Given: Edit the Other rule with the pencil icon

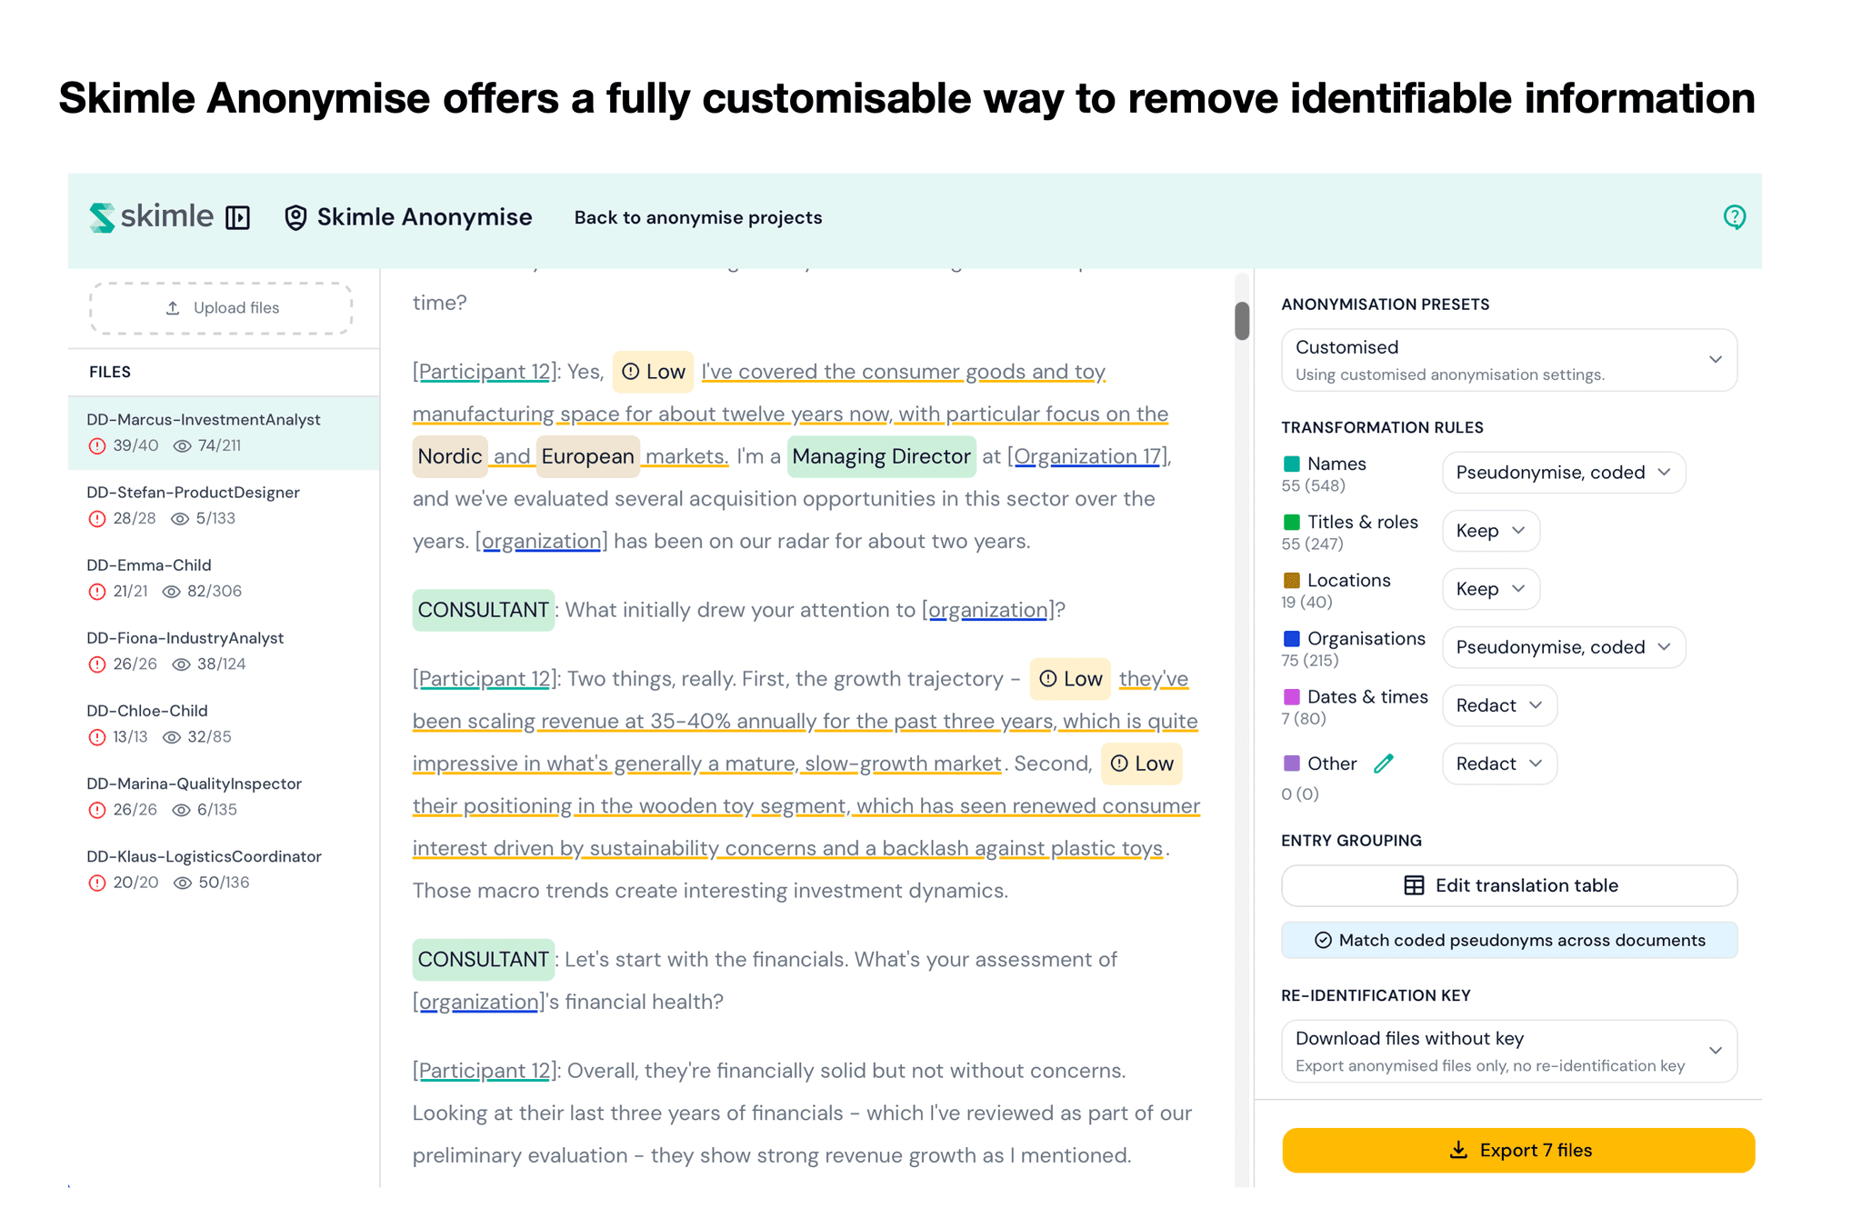Looking at the screenshot, I should tap(1384, 764).
